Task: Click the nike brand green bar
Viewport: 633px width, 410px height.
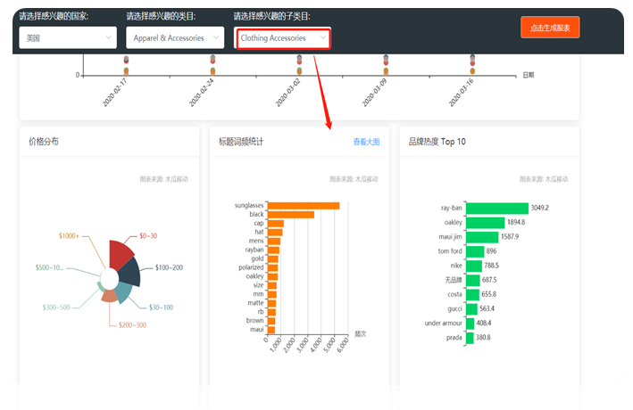Action: 473,266
